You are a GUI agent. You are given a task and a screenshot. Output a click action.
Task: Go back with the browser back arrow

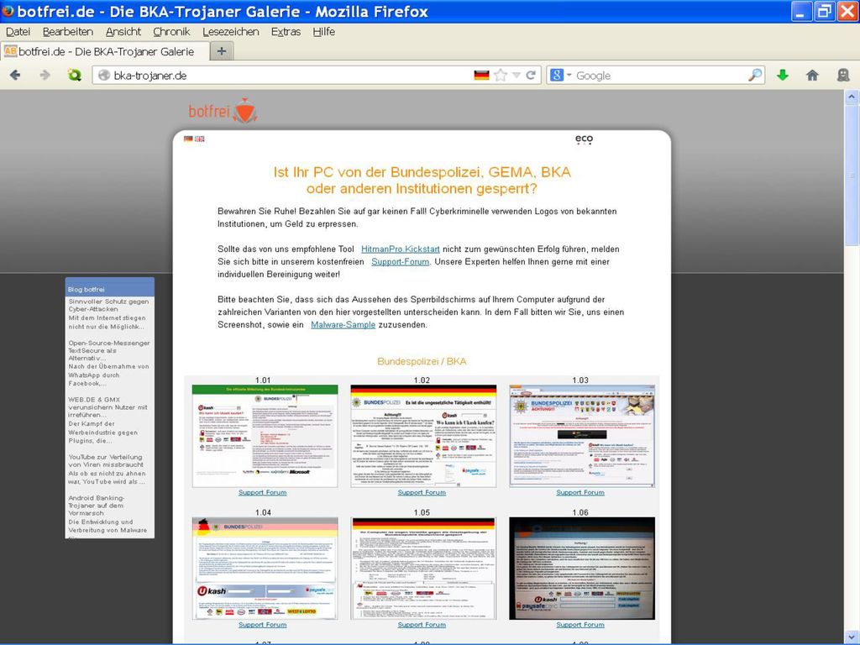pos(15,75)
